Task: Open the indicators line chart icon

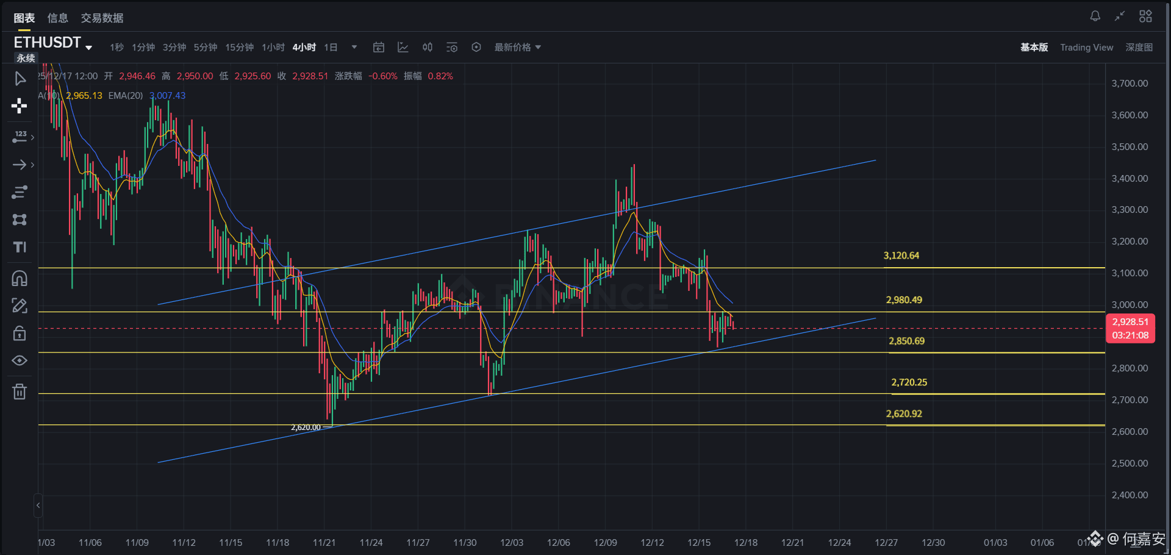Action: point(403,47)
